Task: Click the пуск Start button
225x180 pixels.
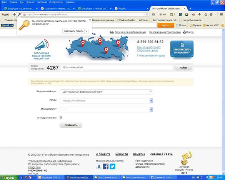Action: [9, 178]
